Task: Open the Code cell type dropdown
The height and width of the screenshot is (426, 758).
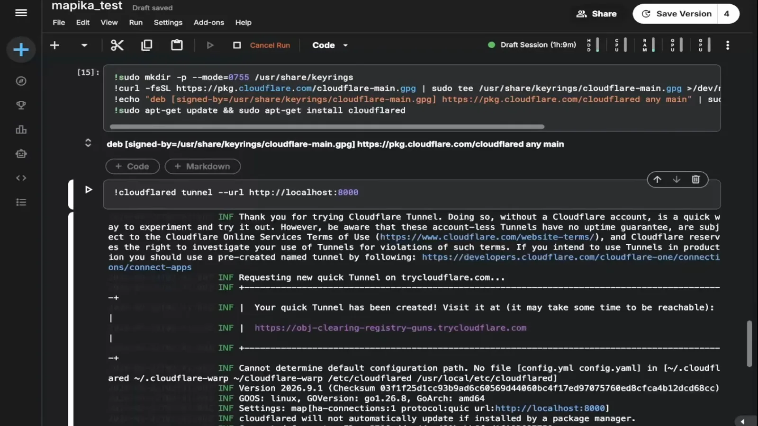Action: click(x=330, y=45)
